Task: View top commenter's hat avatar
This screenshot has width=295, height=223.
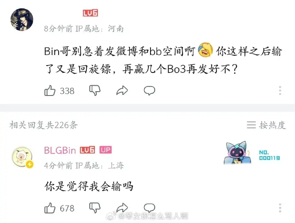Action: (22, 19)
